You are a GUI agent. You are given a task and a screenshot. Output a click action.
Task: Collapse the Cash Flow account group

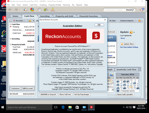(x=11, y=24)
